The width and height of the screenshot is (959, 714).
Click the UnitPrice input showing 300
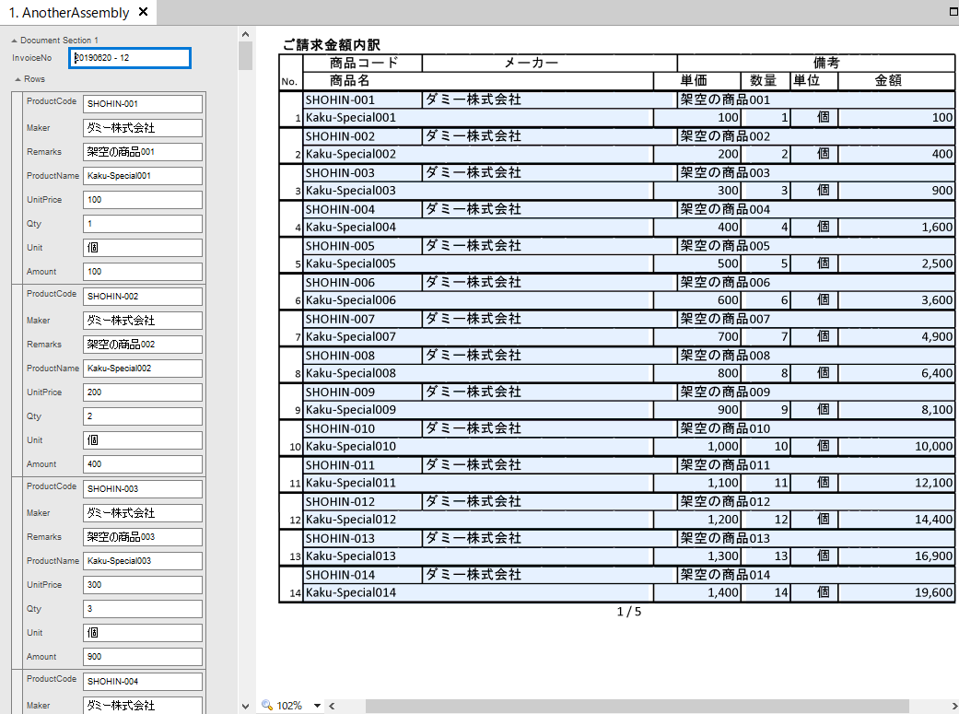pos(143,585)
